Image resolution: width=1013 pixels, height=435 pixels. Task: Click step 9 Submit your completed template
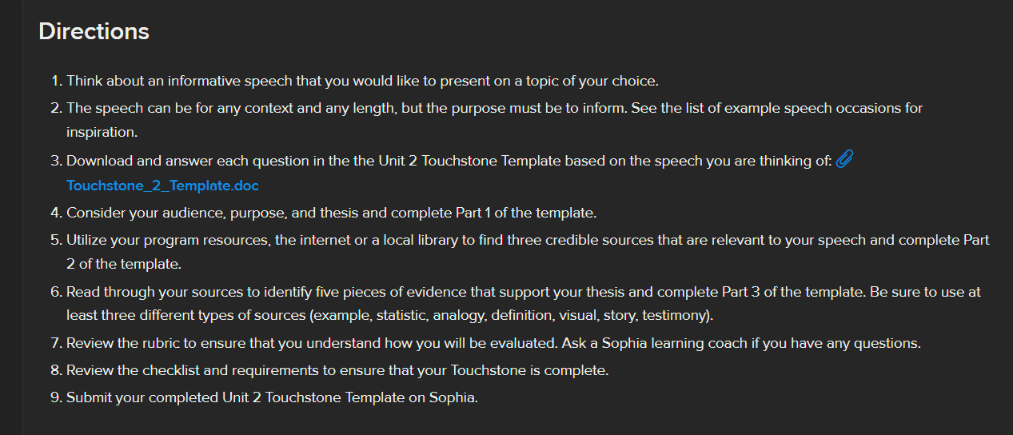[x=272, y=397]
